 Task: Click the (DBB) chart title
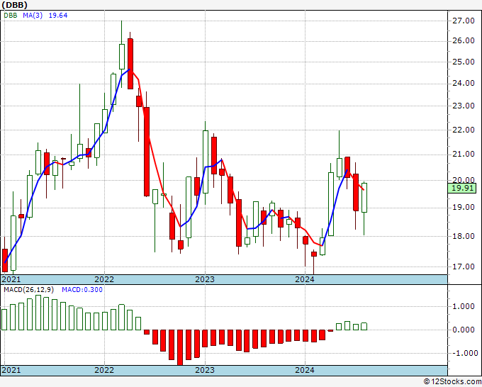(14, 5)
